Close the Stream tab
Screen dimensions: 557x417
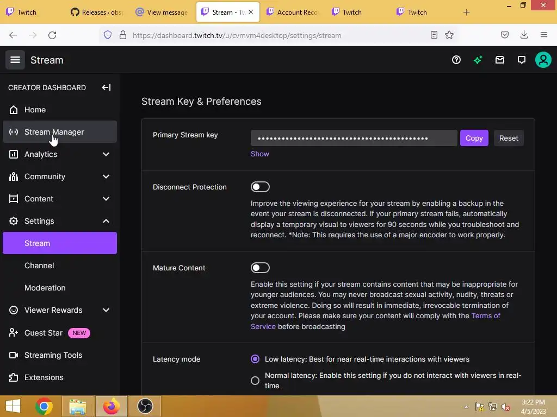coord(251,12)
